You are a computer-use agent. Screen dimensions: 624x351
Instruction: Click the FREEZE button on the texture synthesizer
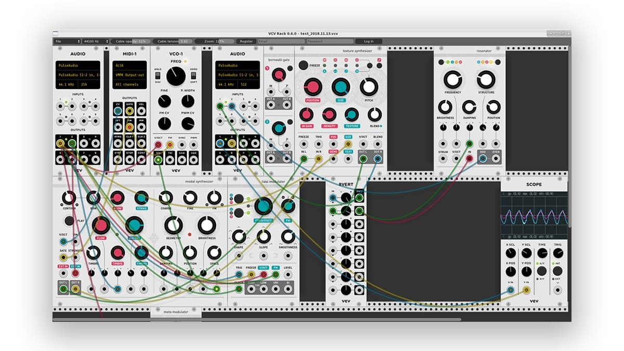tap(303, 64)
